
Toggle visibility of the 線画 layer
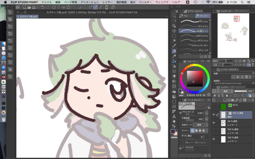(214, 115)
